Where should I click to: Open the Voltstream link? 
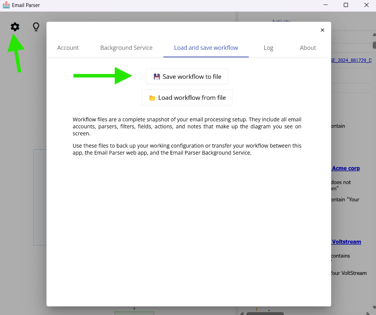346,241
